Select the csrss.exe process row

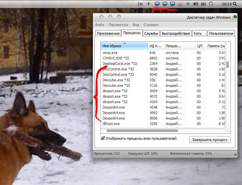(163, 53)
